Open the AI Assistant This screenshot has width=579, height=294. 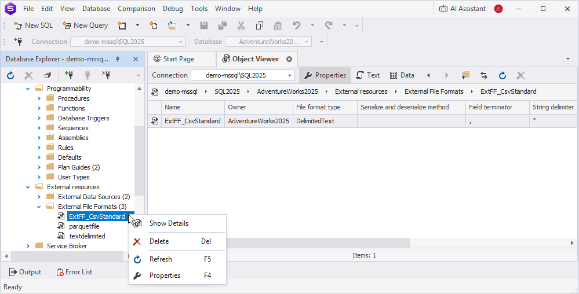coord(463,9)
